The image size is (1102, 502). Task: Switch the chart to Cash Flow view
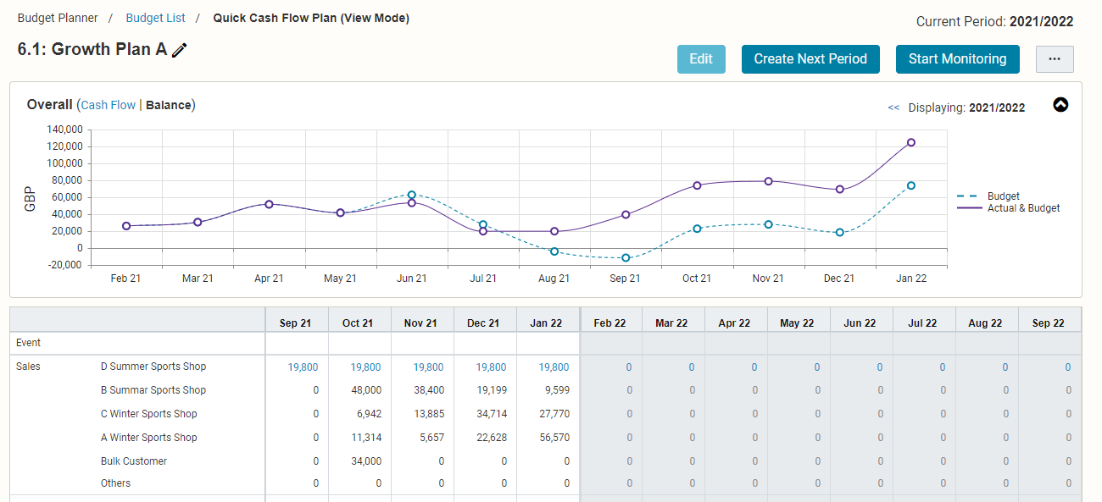pos(109,105)
